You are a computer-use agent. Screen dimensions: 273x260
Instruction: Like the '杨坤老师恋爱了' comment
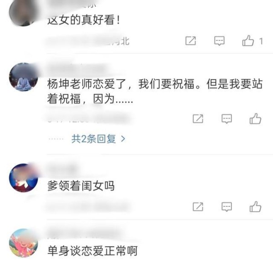pyautogui.click(x=255, y=119)
